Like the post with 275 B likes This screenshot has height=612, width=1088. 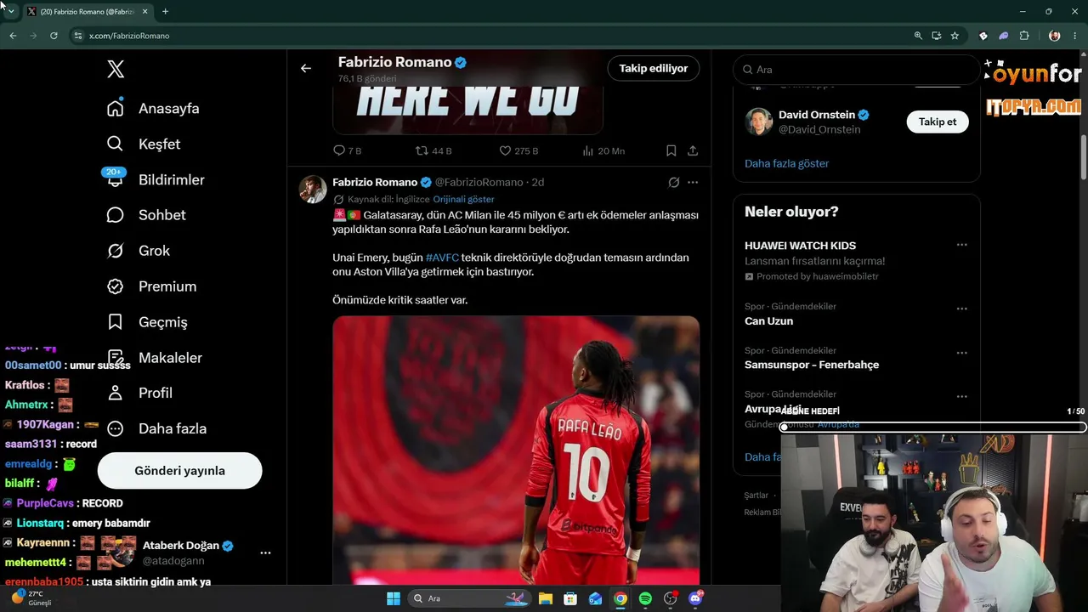(x=518, y=150)
